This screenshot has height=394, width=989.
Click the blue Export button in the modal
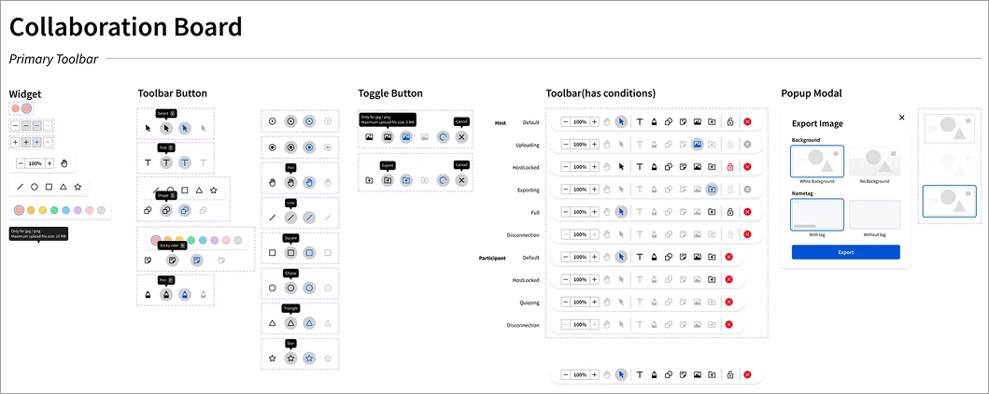point(845,252)
